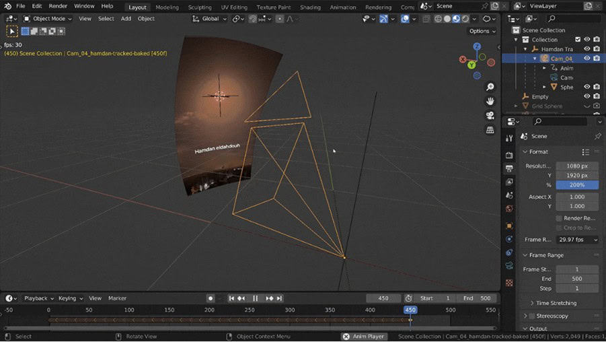This screenshot has height=342, width=606.
Task: Click the timeline Keying menu
Action: point(71,298)
